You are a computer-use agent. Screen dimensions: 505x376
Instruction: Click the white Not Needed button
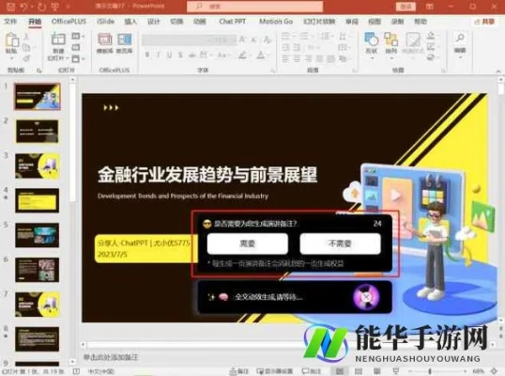pyautogui.click(x=340, y=243)
